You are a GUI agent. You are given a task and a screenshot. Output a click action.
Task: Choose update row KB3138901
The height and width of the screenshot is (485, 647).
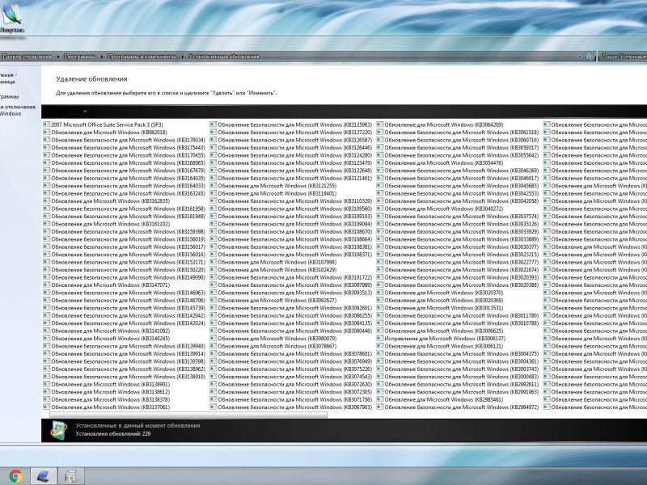point(107,384)
